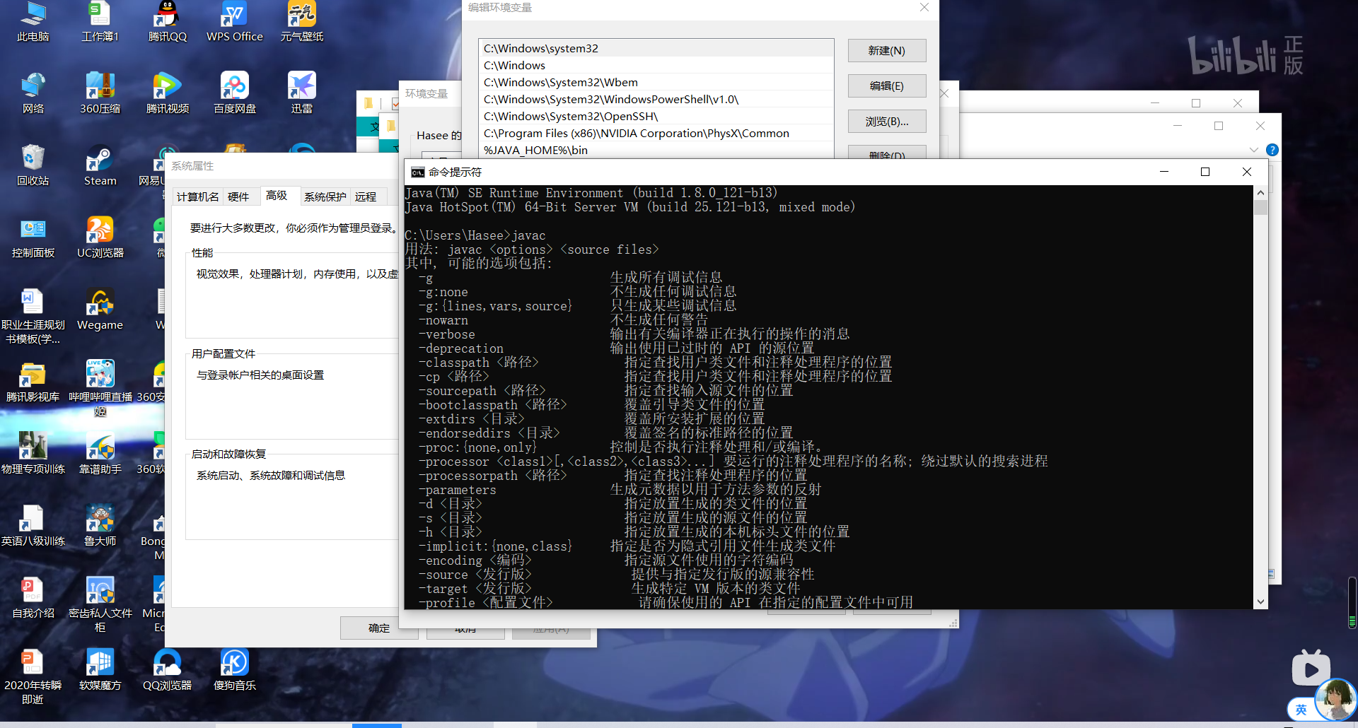Click 新建(N) to add a path entry

887,51
